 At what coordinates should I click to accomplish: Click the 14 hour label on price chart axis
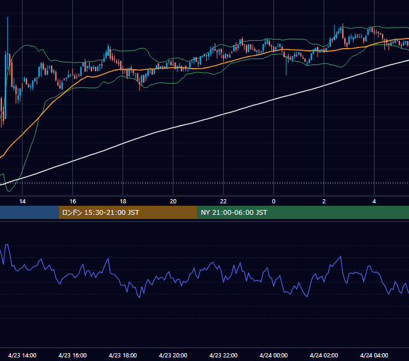tap(22, 202)
